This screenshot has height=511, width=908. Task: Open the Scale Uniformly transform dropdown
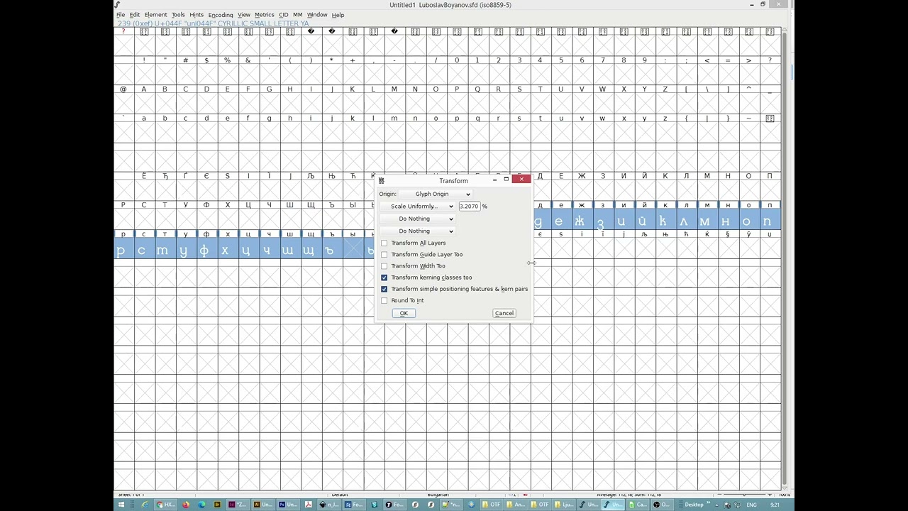click(417, 206)
